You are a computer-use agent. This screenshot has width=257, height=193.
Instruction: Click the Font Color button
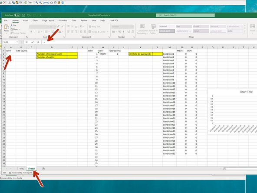pyautogui.click(x=60, y=32)
